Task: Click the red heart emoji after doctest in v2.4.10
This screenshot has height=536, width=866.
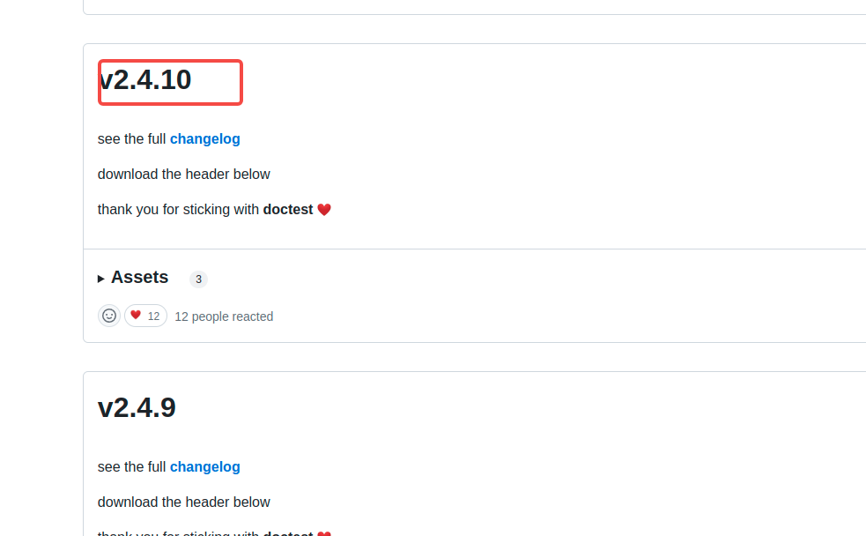Action: pos(324,210)
